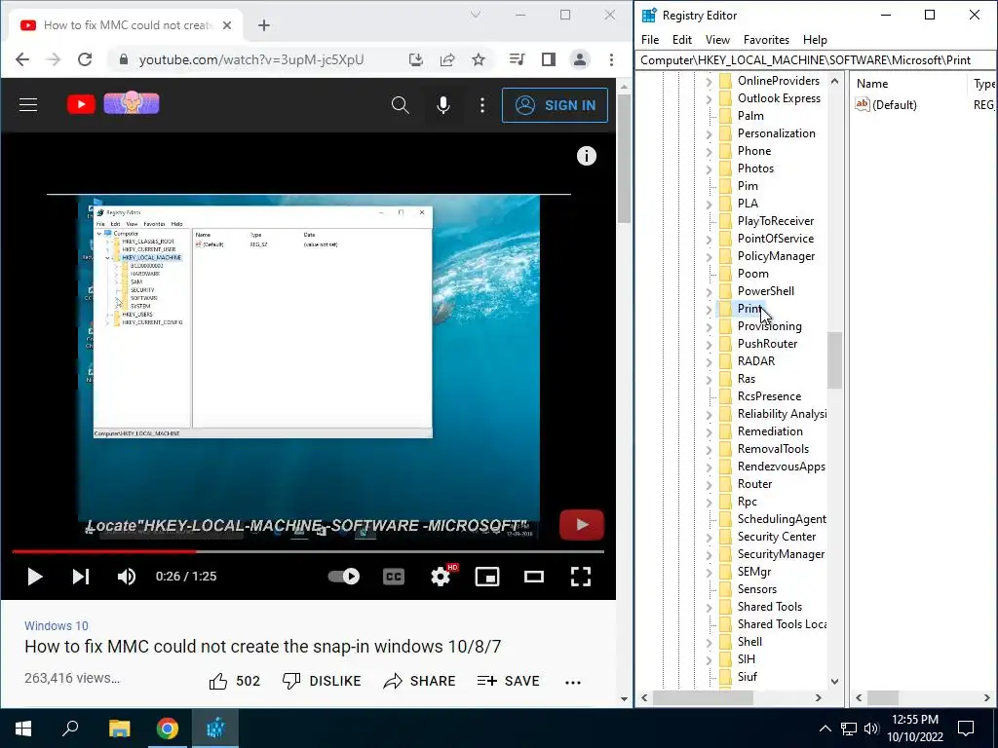Open Registry Editor View menu
Screen dimensions: 998x748
tap(717, 39)
